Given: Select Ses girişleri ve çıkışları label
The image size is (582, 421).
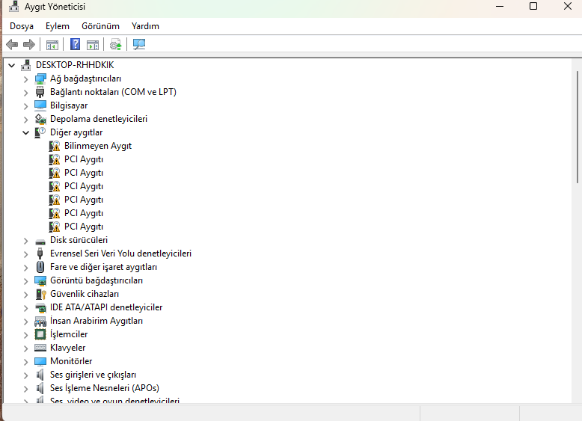Looking at the screenshot, I should pyautogui.click(x=94, y=375).
